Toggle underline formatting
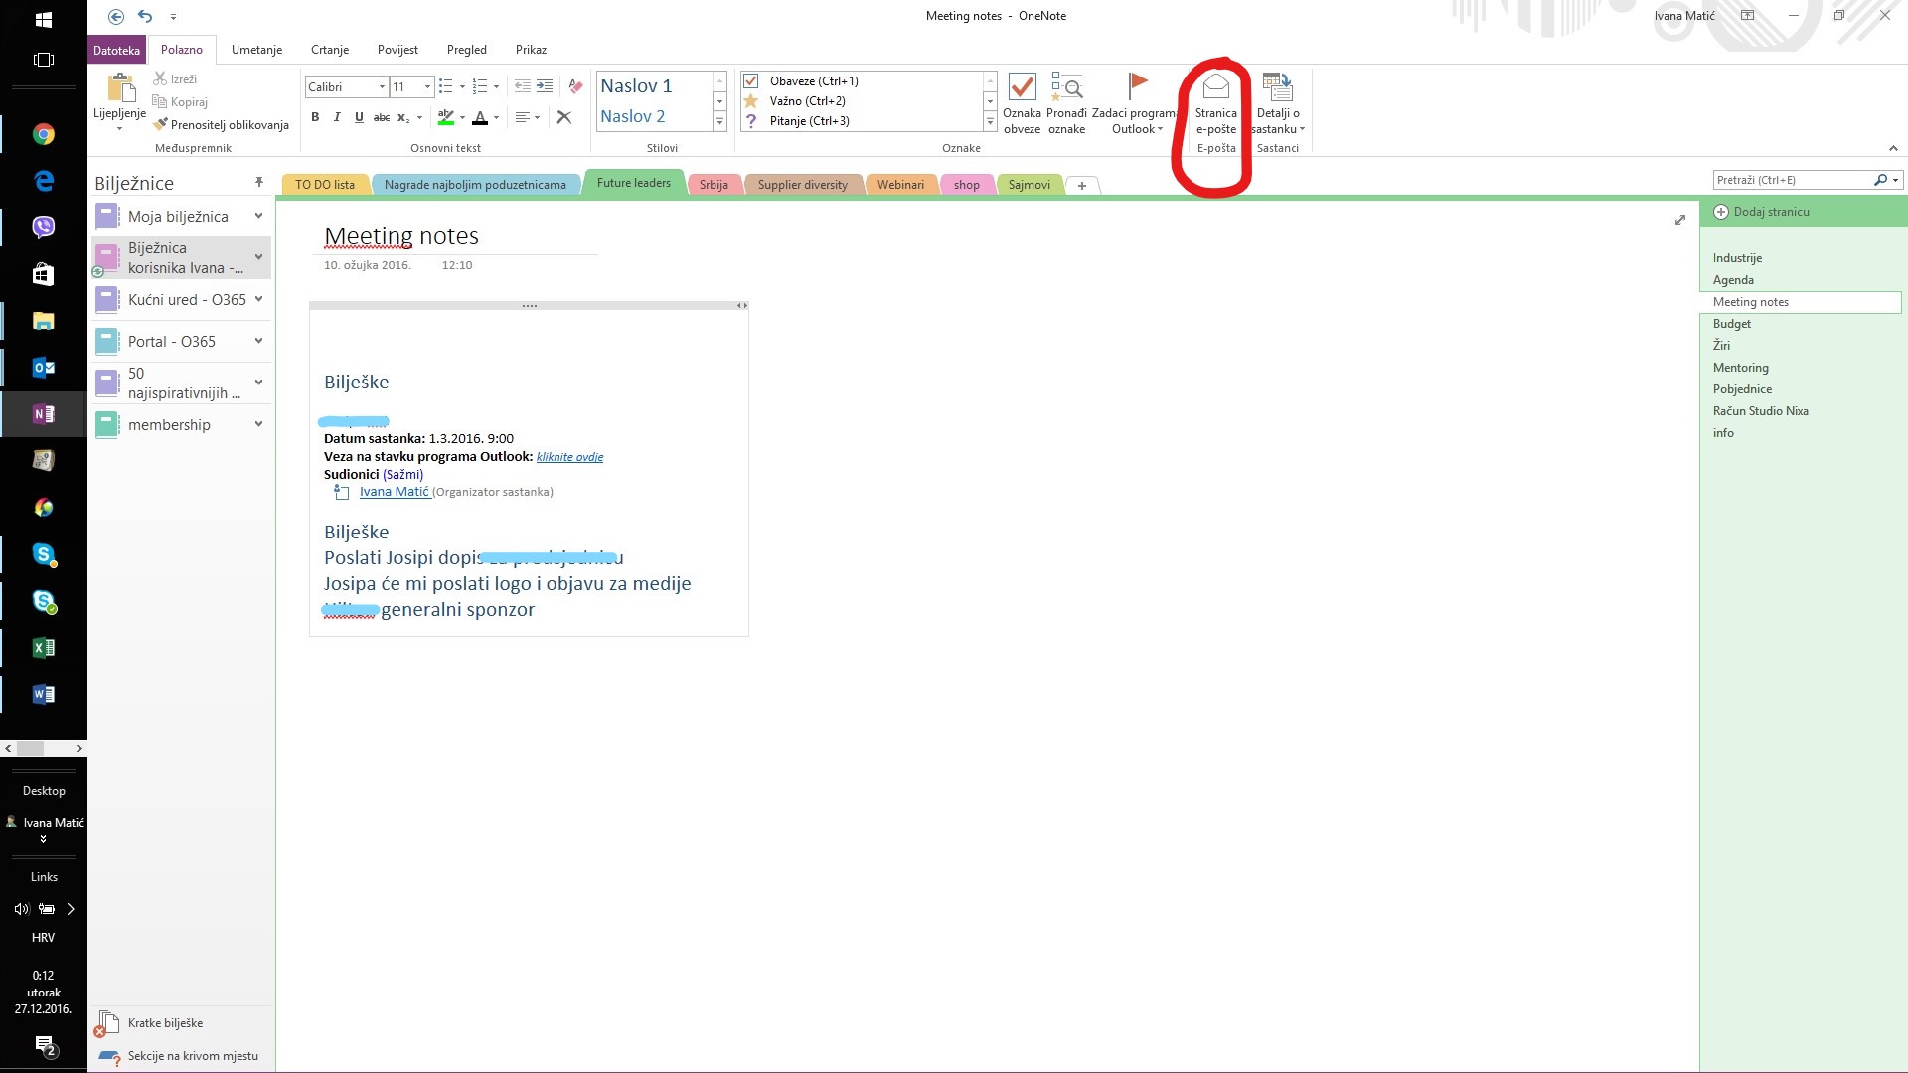Screen dimensions: 1908x1073 pos(359,117)
